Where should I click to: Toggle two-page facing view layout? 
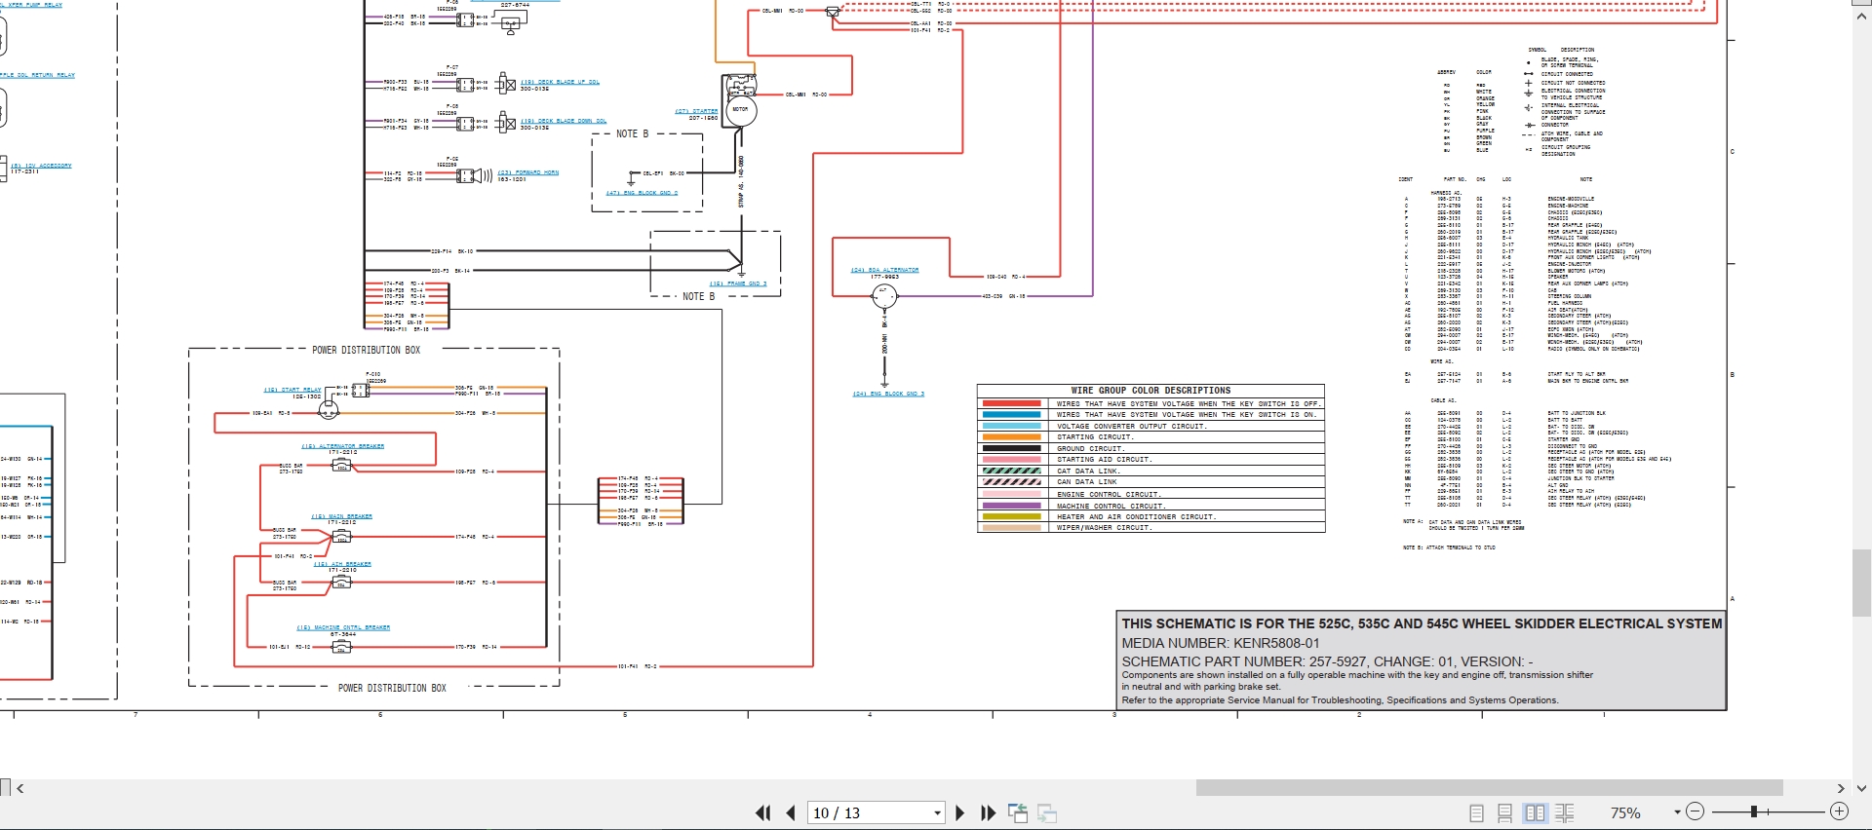(x=1535, y=812)
